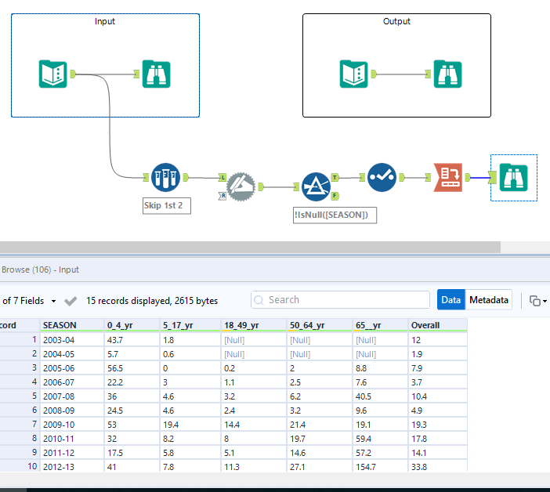This screenshot has width=550, height=492.
Task: Click the SEASON column header
Action: click(x=72, y=325)
